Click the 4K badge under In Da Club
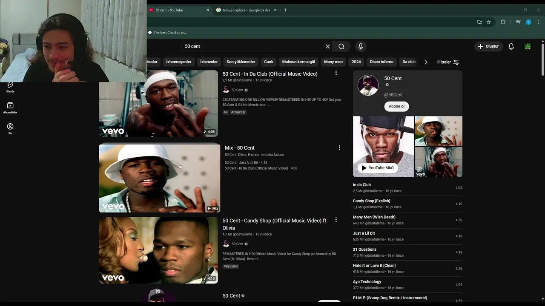 226,112
